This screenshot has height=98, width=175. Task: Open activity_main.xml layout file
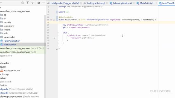[12, 71]
